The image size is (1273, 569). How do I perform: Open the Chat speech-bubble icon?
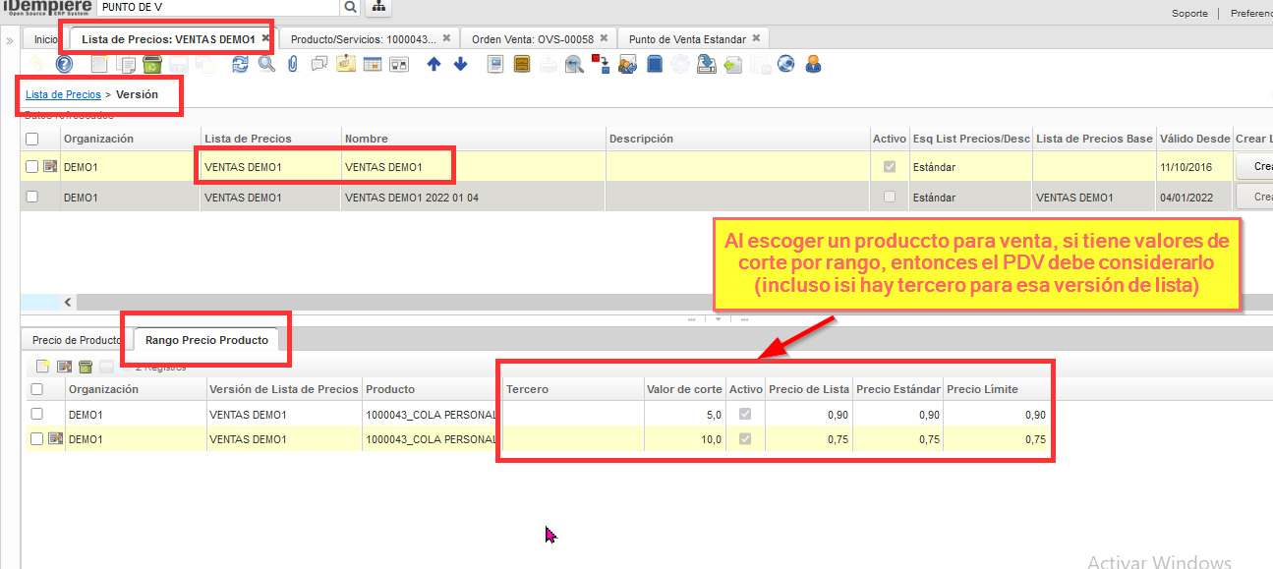point(318,65)
